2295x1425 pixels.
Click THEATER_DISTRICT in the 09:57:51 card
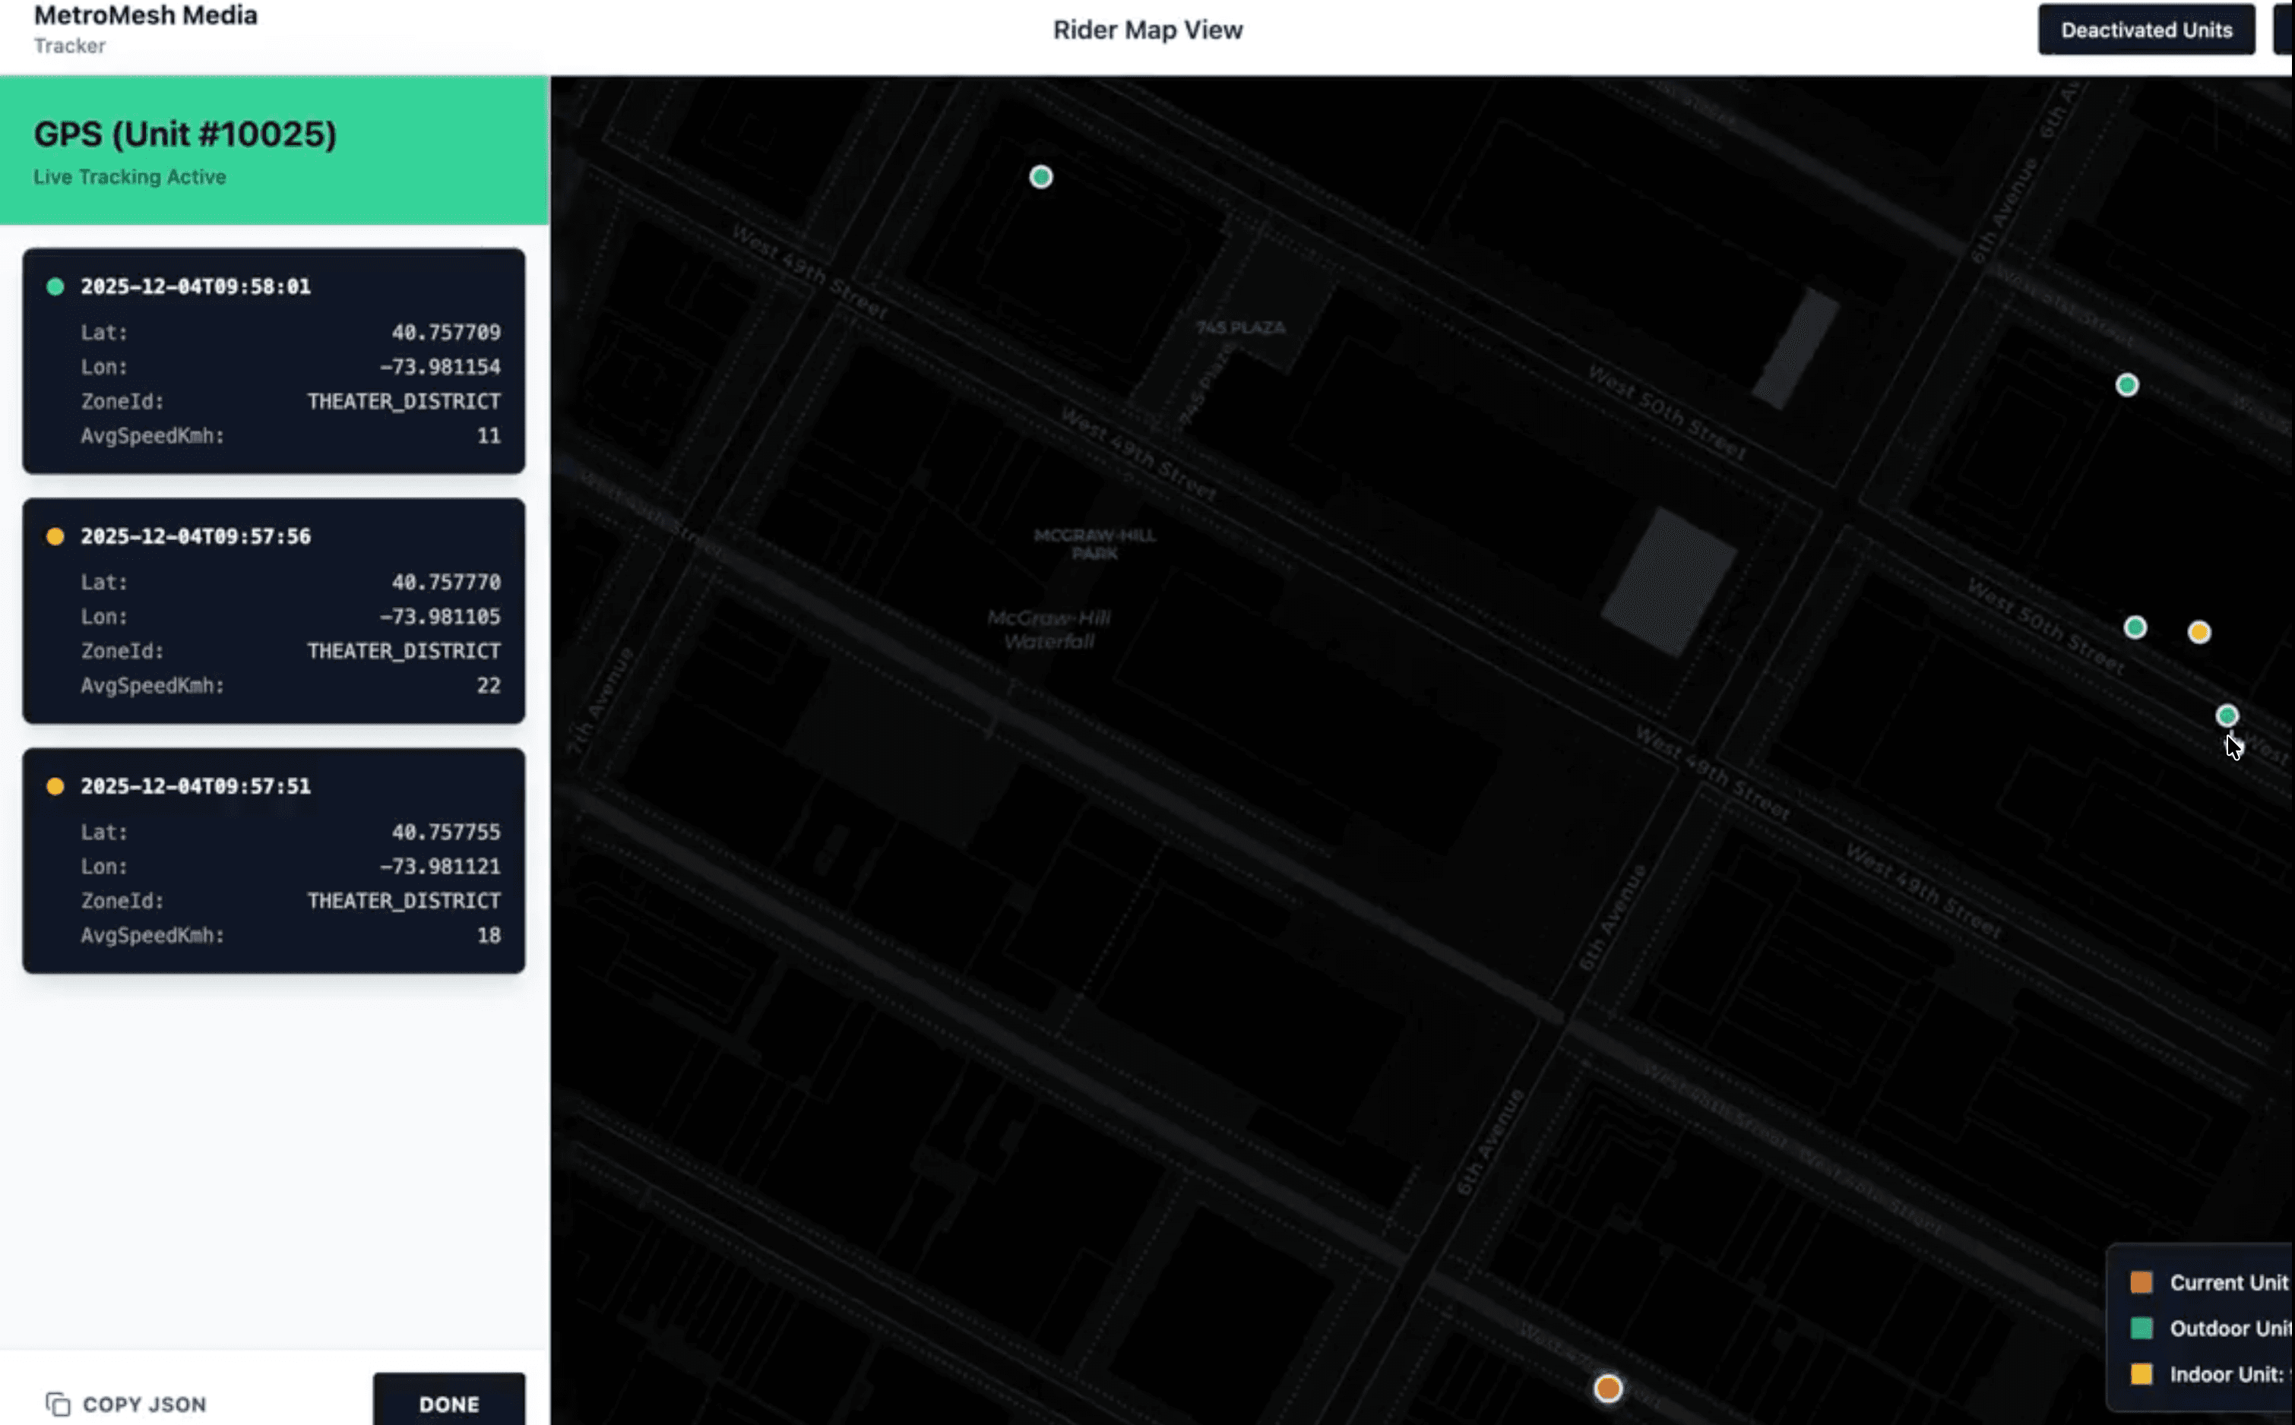404,901
